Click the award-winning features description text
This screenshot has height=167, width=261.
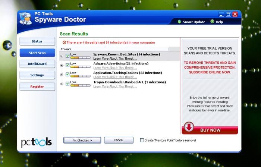click(210, 104)
